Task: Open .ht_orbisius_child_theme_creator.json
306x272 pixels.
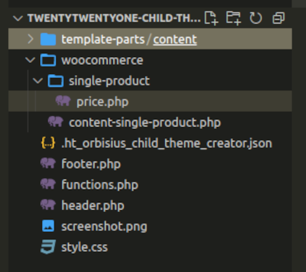Action: tap(167, 143)
